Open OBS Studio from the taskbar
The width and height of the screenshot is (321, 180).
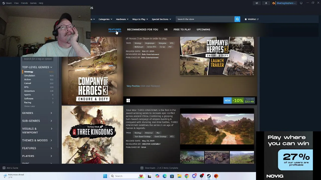tap(201, 176)
